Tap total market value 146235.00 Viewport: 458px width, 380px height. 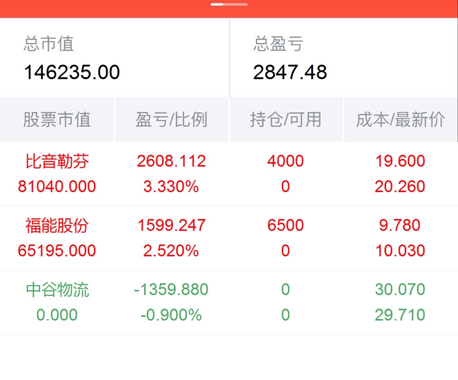coord(72,72)
